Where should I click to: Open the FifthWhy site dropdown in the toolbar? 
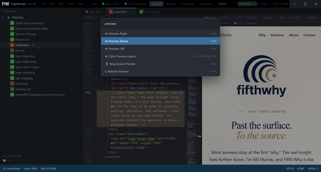point(247,4)
